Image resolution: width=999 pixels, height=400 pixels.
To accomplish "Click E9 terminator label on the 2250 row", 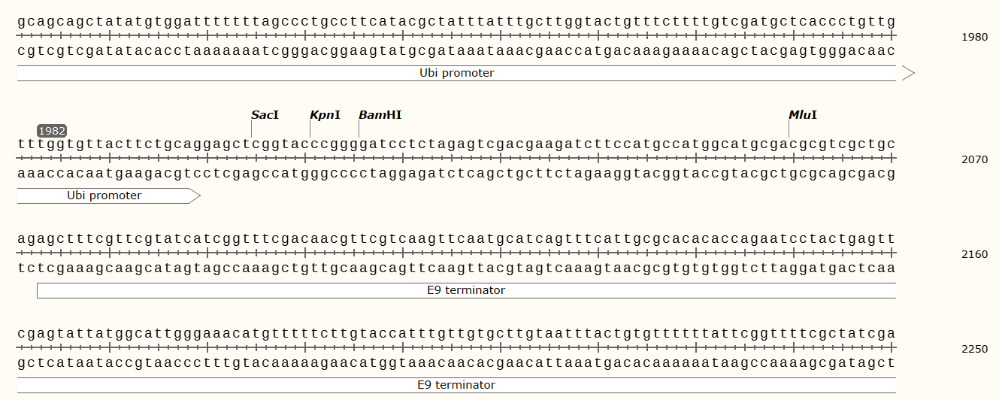I will click(x=456, y=385).
